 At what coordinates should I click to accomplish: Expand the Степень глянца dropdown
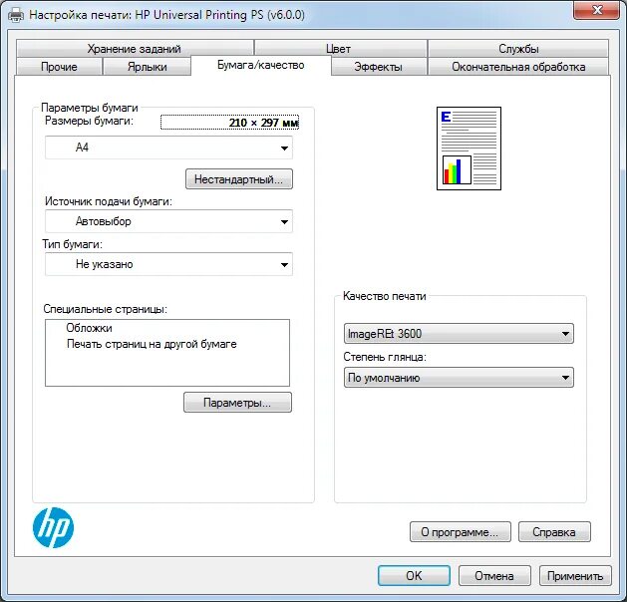pyautogui.click(x=459, y=378)
